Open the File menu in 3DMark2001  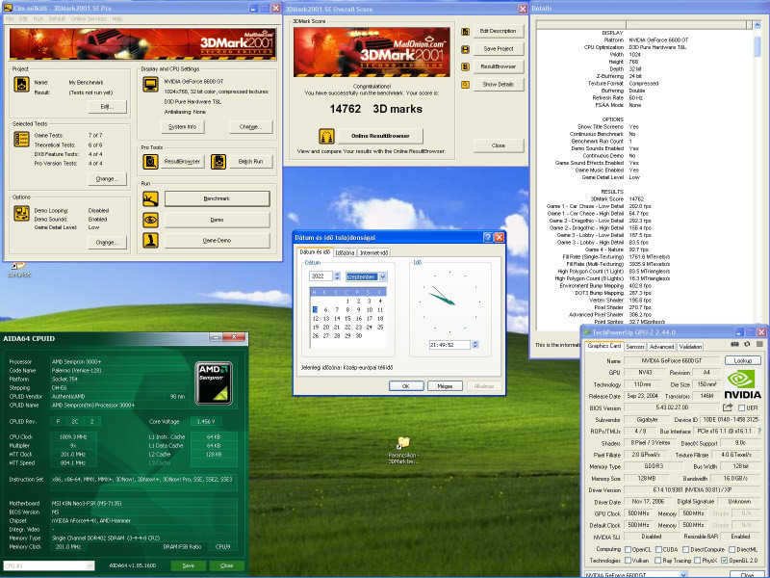click(10, 18)
